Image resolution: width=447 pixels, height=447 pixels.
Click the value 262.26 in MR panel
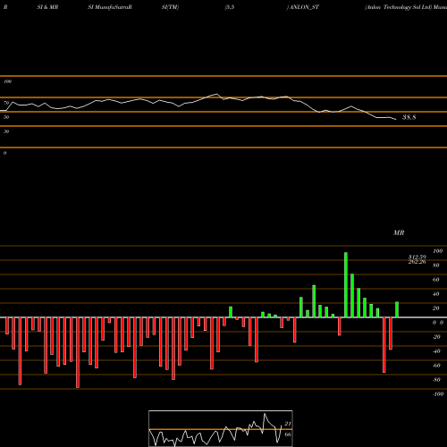(417, 262)
